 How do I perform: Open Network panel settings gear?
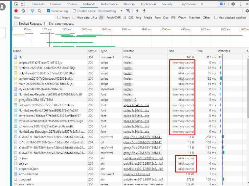(x=247, y=11)
